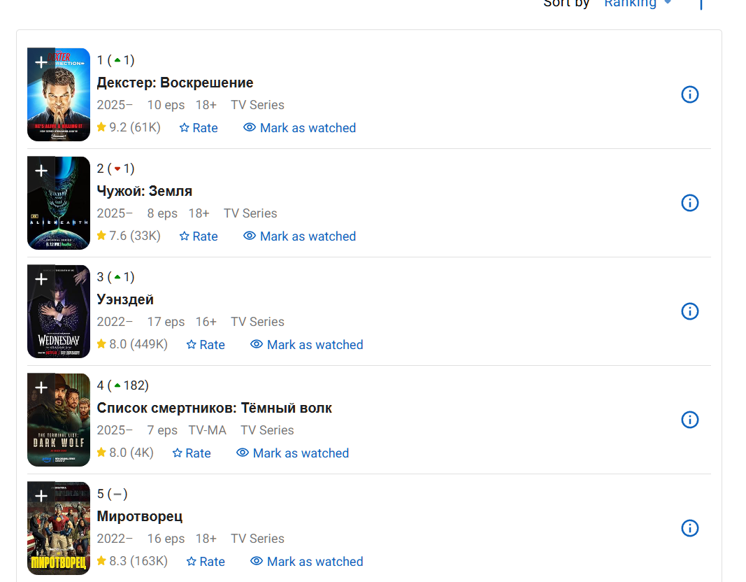Open info icon for Чужой: Земля
The image size is (746, 582).
[689, 203]
